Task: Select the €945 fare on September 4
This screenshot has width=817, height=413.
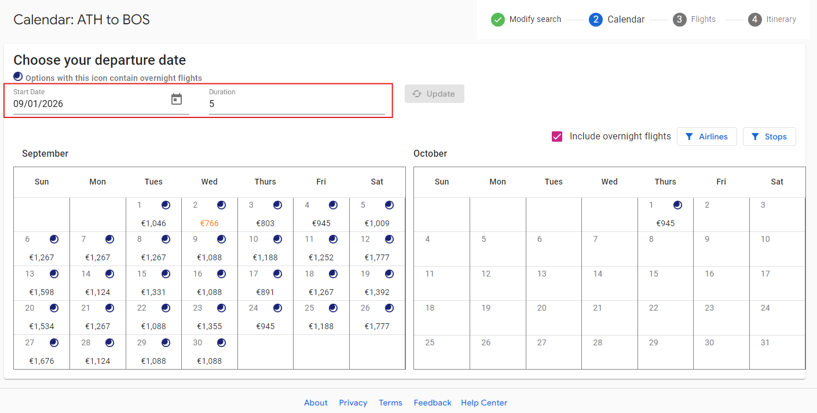Action: pyautogui.click(x=321, y=223)
